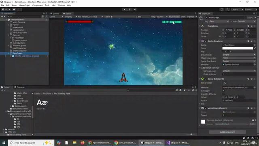Open the Display 1 dropdown
The width and height of the screenshot is (259, 146).
click(x=71, y=17)
